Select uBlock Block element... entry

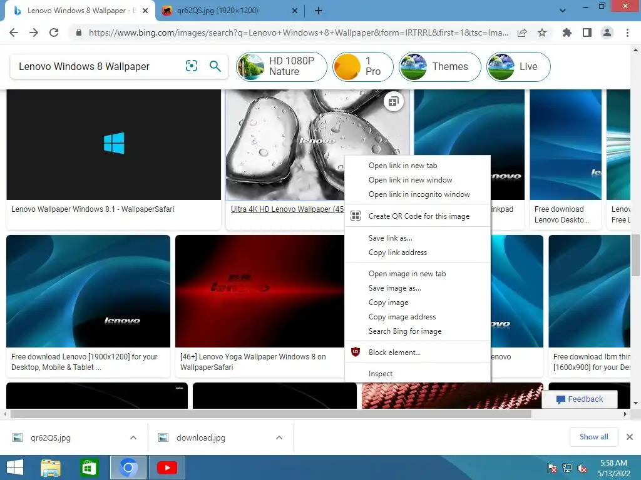tap(418, 352)
